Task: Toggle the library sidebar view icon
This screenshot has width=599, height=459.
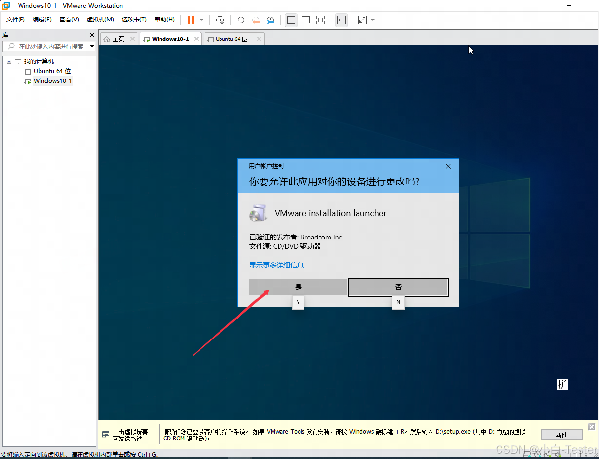Action: coord(291,20)
